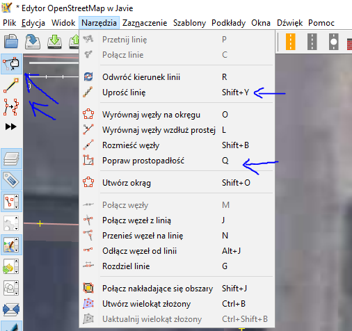The height and width of the screenshot is (331, 352).
Task: Toggle the tags panel button
Action: 11,180
